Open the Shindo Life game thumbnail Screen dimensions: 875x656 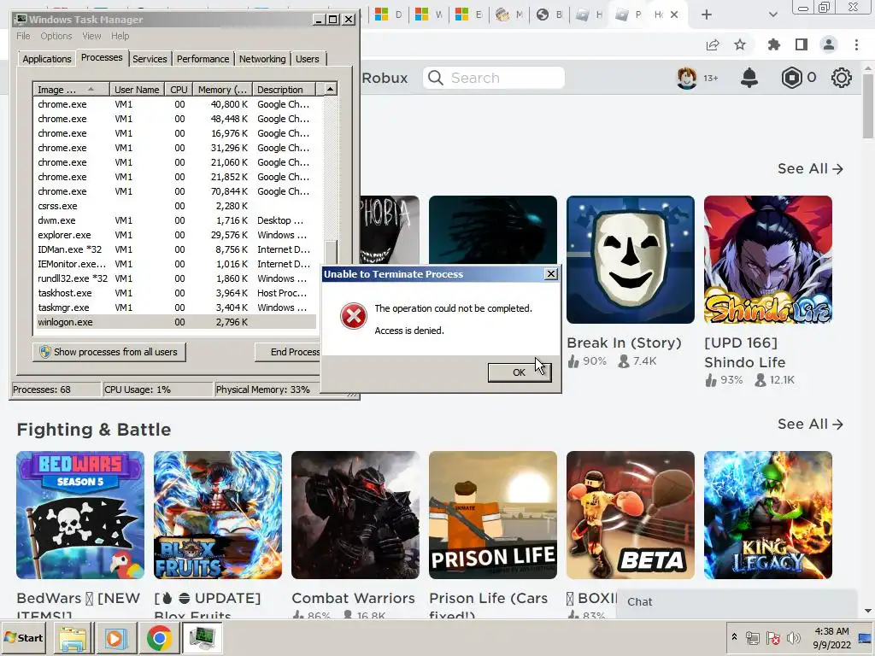tap(768, 260)
